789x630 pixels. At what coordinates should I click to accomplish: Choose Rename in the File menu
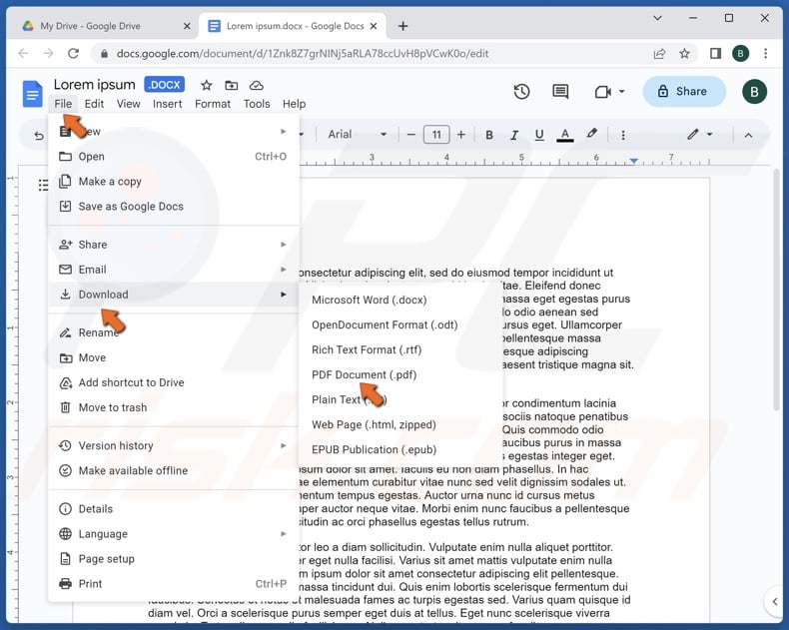pos(174,332)
